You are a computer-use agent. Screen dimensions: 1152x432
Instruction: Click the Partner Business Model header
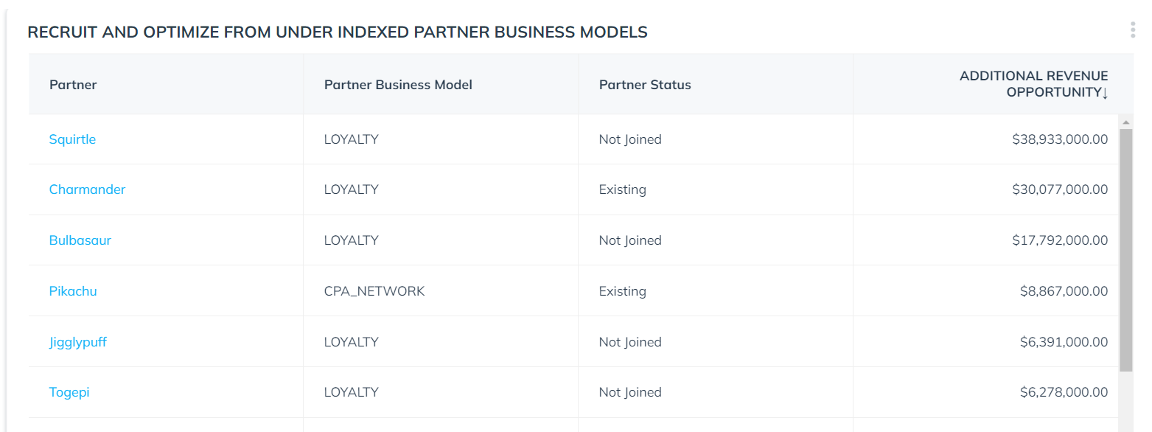(x=398, y=85)
